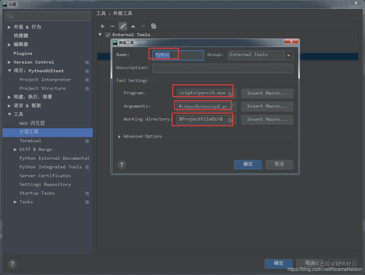Collapse the 项目: PythonGUItest category
Screen dimensions: 365x275
9,71
